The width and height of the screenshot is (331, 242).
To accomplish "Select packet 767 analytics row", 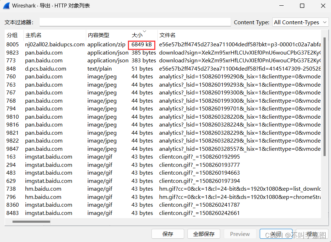I will pyautogui.click(x=163, y=93).
